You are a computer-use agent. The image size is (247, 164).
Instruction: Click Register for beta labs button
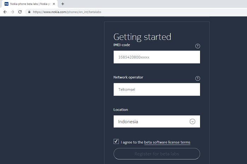157,154
